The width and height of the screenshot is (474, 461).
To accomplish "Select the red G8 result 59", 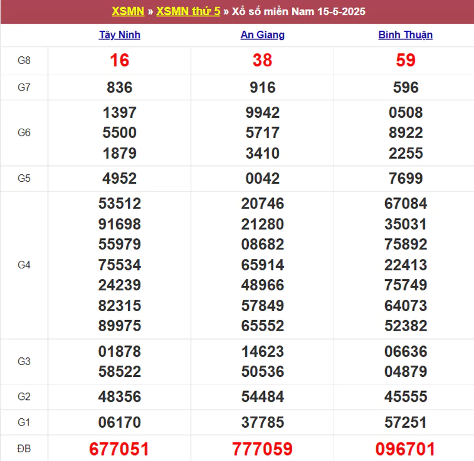I will (x=406, y=60).
